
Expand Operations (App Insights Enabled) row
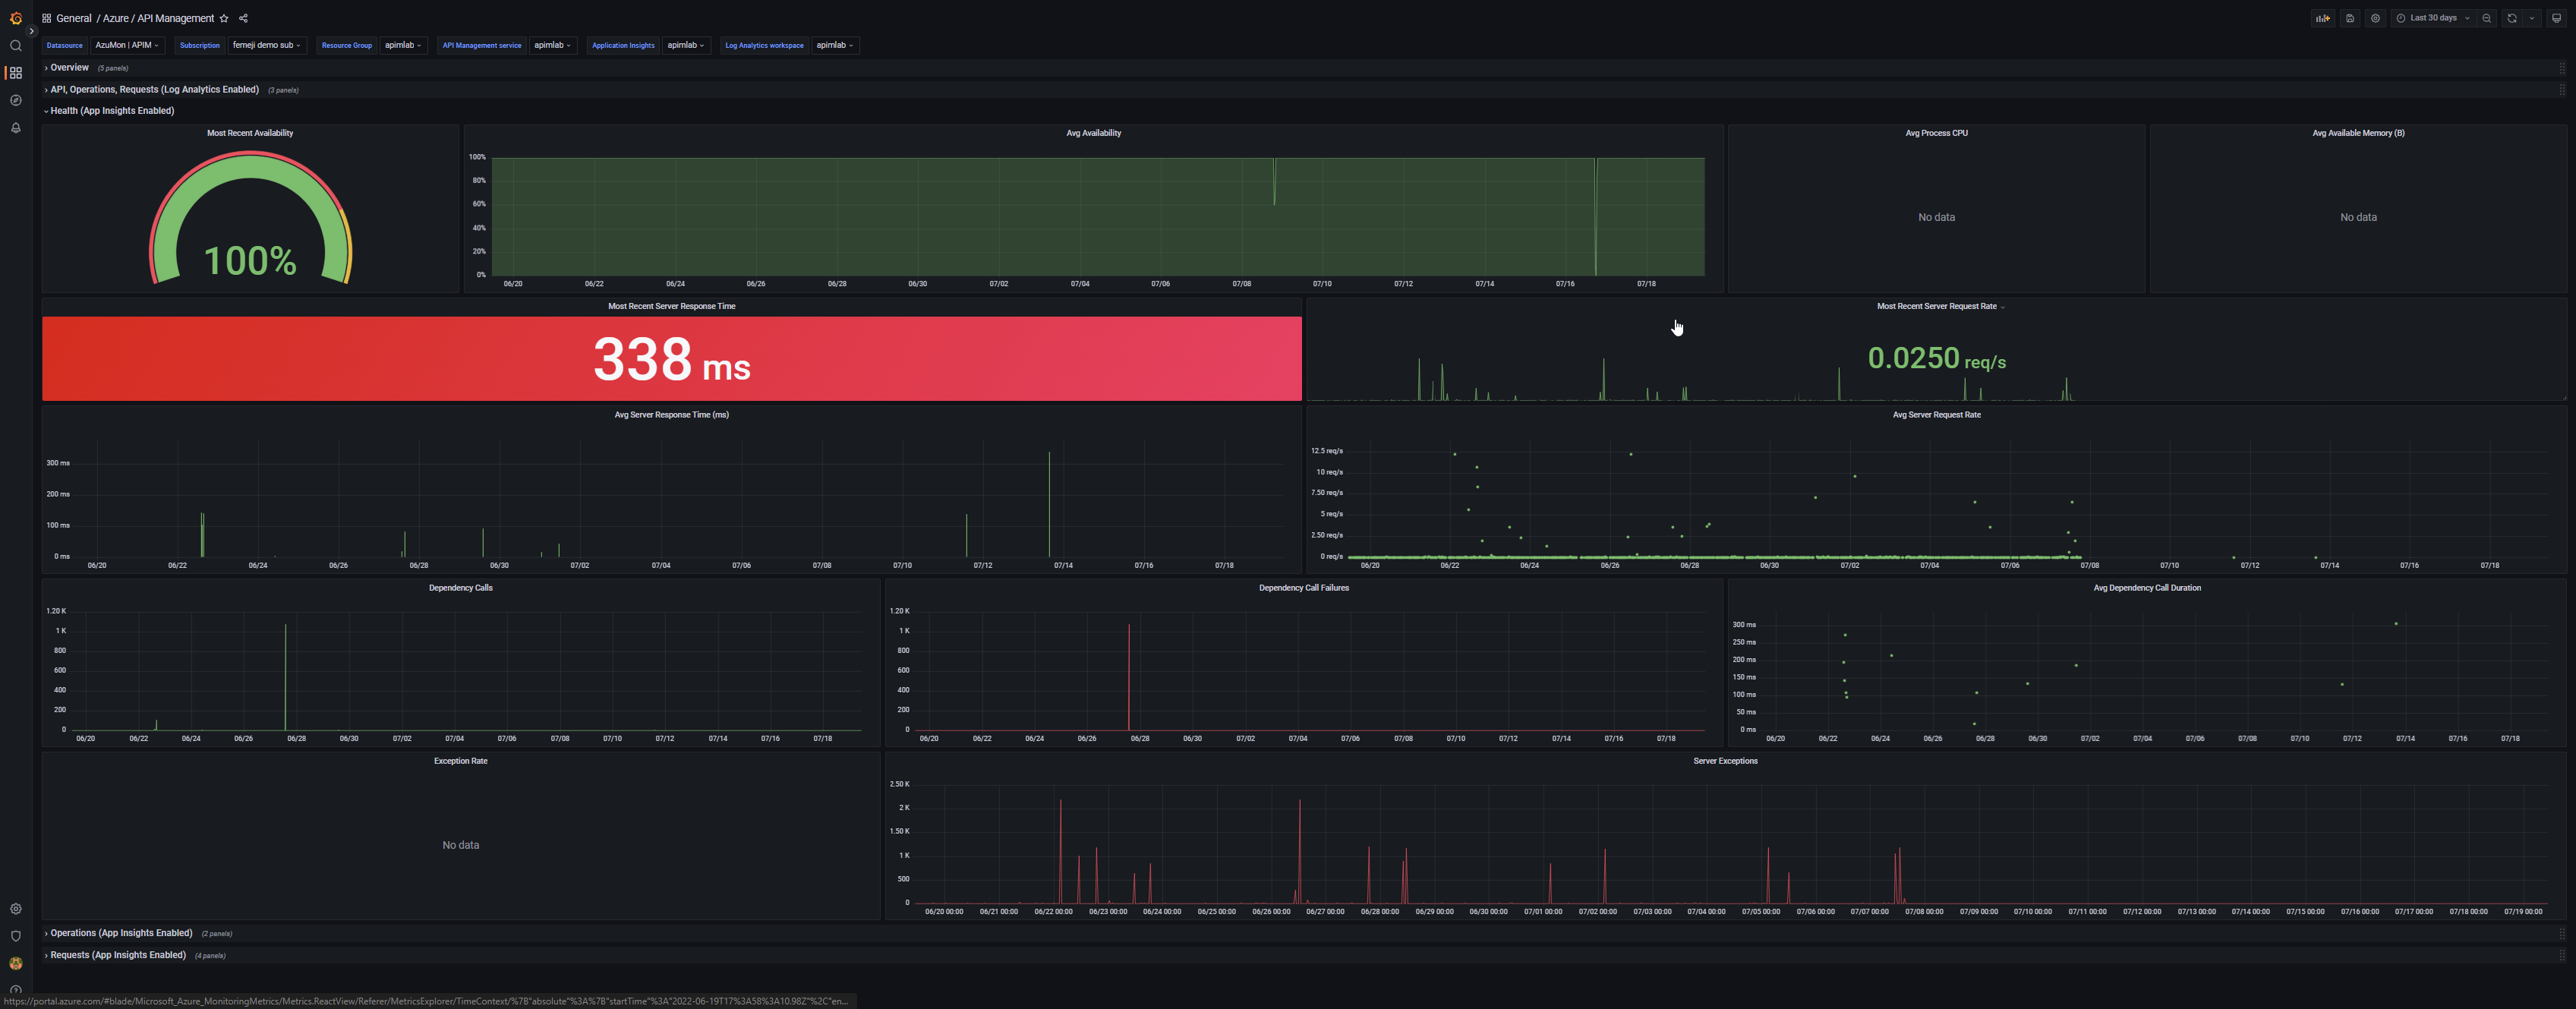(121, 933)
